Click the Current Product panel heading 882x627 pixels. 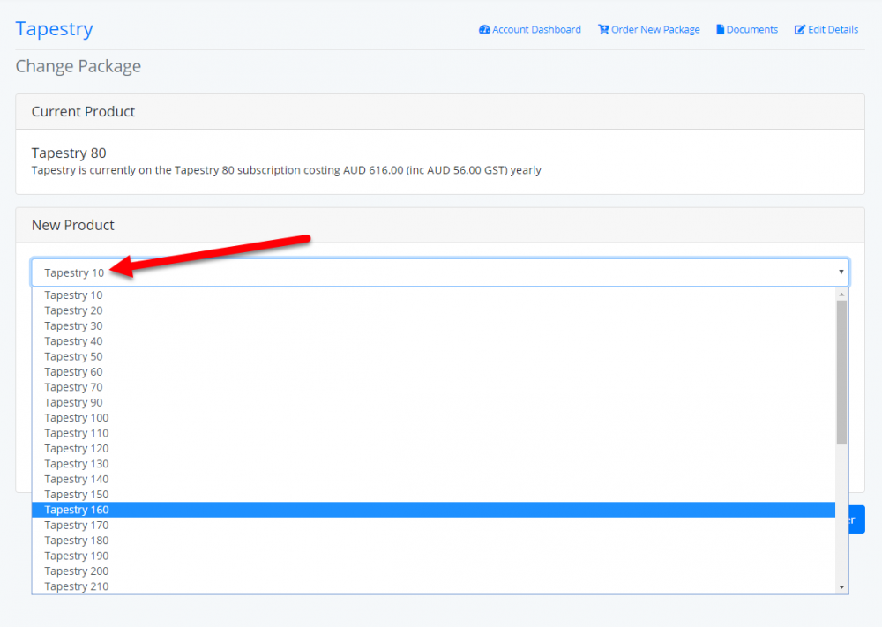[x=83, y=111]
